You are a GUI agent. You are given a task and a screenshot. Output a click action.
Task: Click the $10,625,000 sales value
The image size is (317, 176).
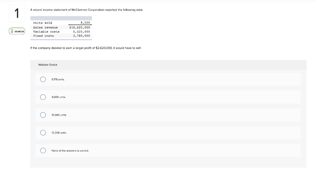click(80, 28)
